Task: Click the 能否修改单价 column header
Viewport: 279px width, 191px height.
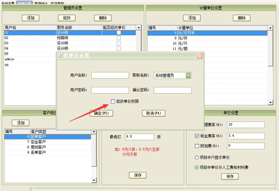Action: coord(119,28)
